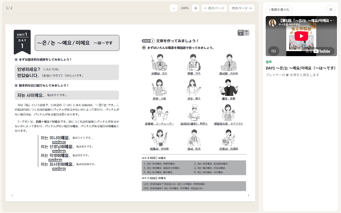Click the 주부 housewife illustration
Viewport: 341px width, 213px height.
coord(159,87)
